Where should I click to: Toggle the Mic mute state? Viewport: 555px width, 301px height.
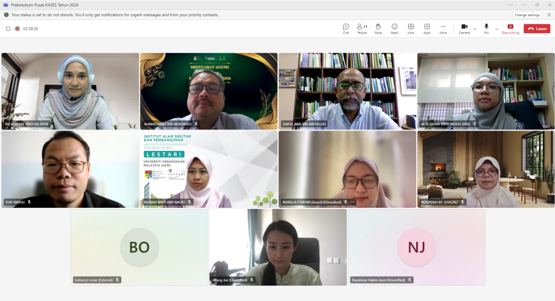tap(486, 28)
